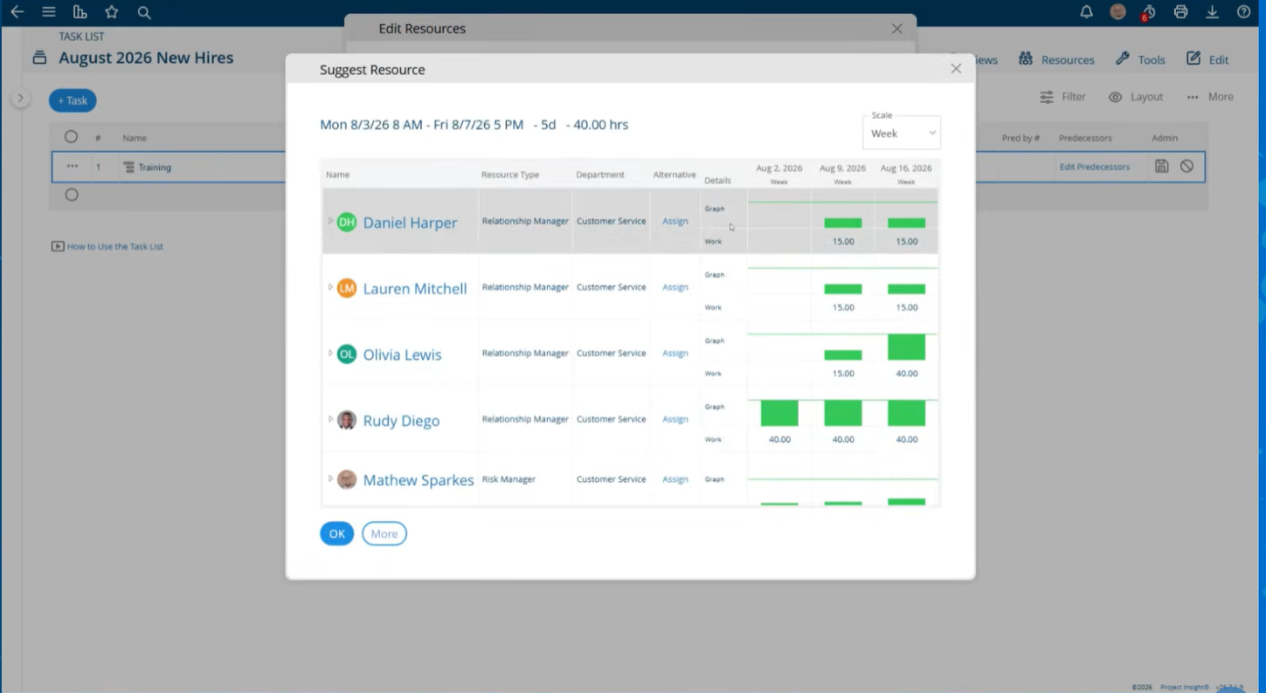Click the Risk Manager resource type cell
This screenshot has width=1266, height=693.
(508, 479)
